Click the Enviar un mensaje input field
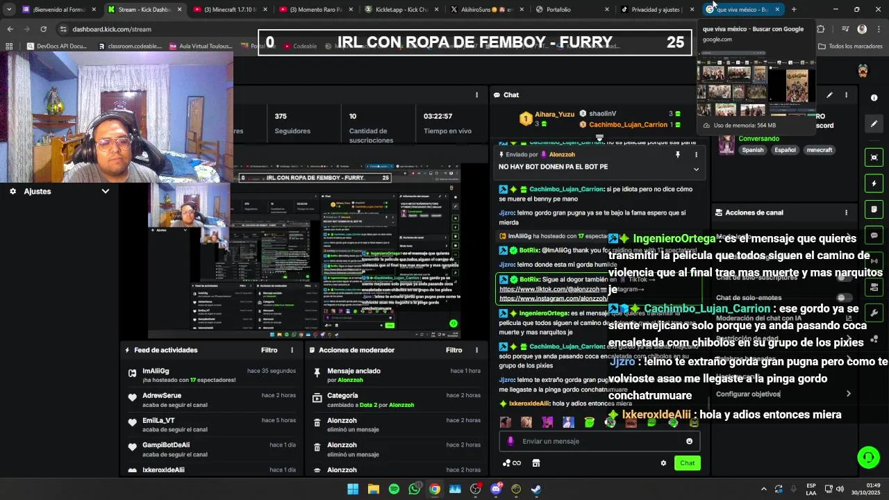 tap(598, 441)
